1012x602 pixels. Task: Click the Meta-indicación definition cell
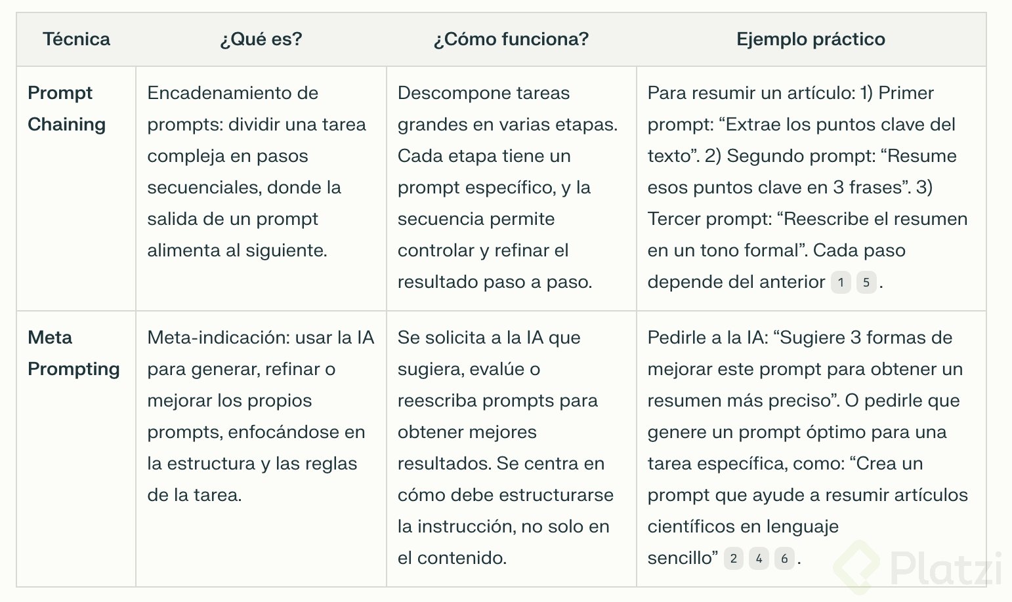260,416
